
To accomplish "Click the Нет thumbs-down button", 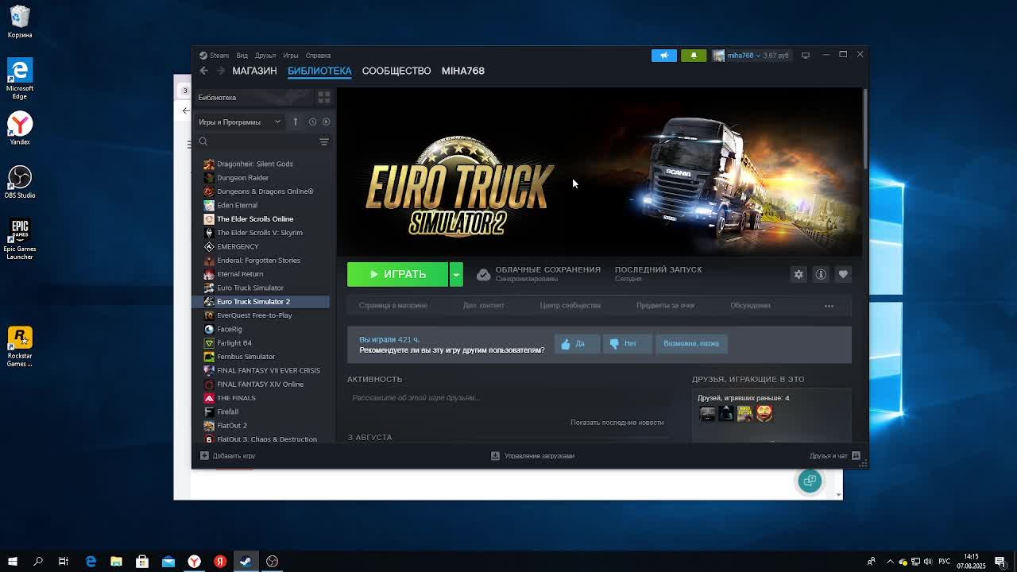I will click(626, 344).
